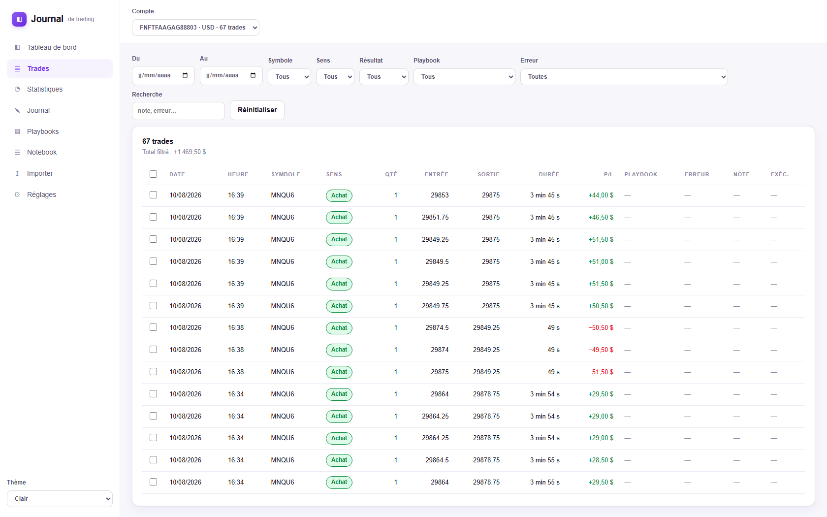Open the Compte account dropdown
This screenshot has height=517, width=827.
click(195, 28)
